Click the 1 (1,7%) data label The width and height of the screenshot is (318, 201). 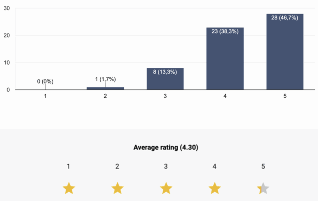(105, 79)
